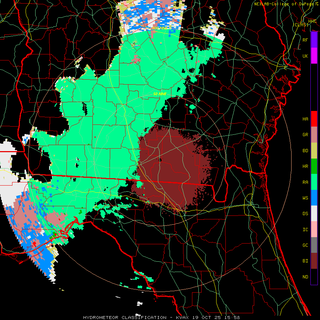Click the BD olive yellow legend swatch

(x=314, y=151)
